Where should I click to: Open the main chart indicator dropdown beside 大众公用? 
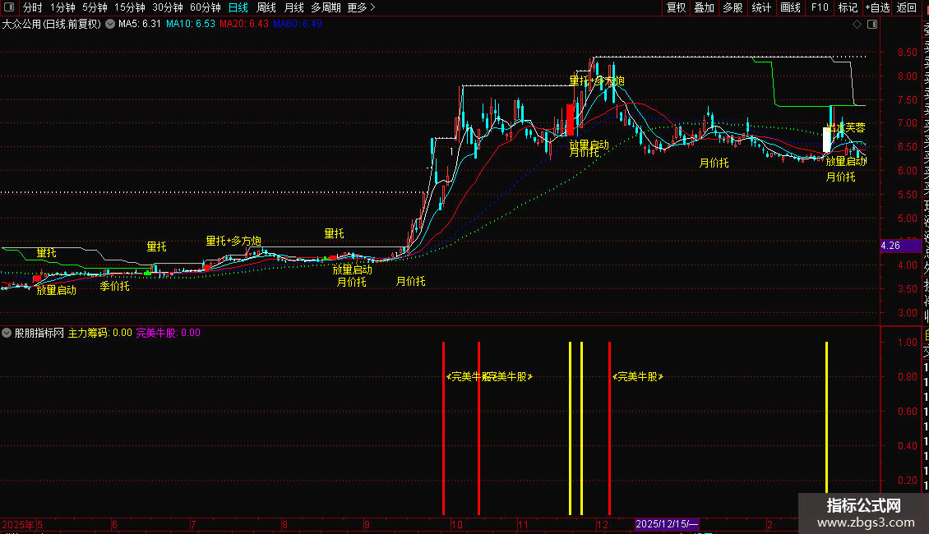[110, 25]
